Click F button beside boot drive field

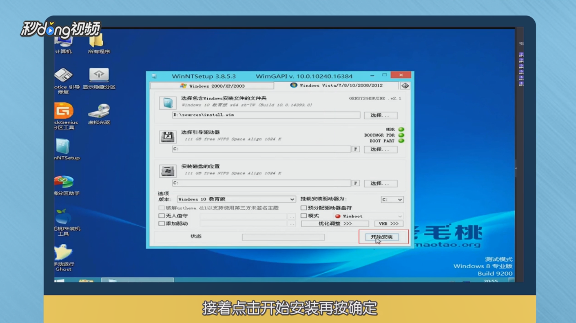pos(356,149)
